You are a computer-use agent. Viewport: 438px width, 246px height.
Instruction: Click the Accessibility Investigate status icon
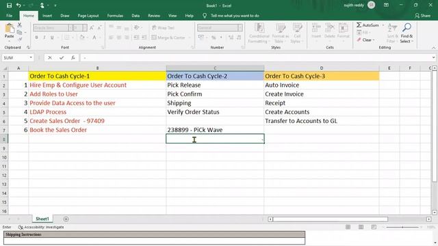click(21, 227)
